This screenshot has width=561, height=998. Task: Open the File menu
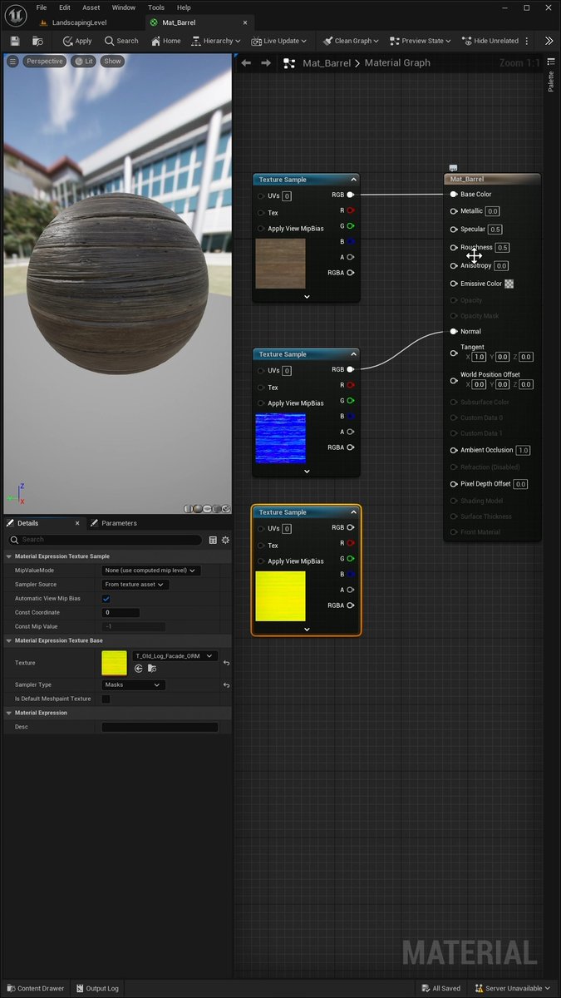41,7
